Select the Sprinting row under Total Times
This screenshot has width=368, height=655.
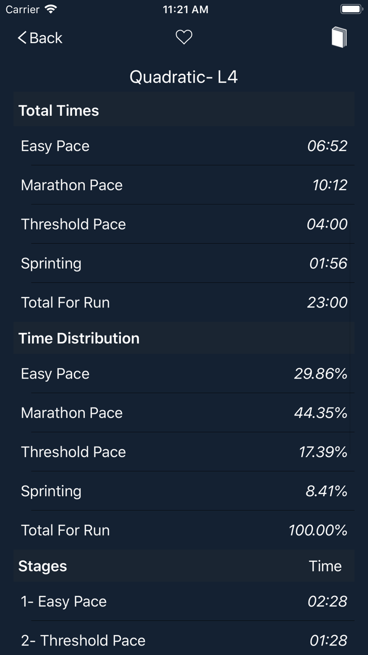(x=183, y=263)
